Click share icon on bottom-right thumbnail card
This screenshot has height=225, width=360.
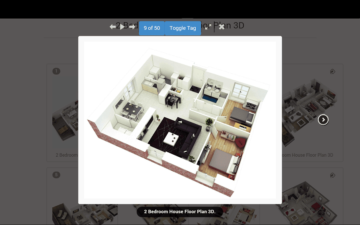click(x=333, y=175)
